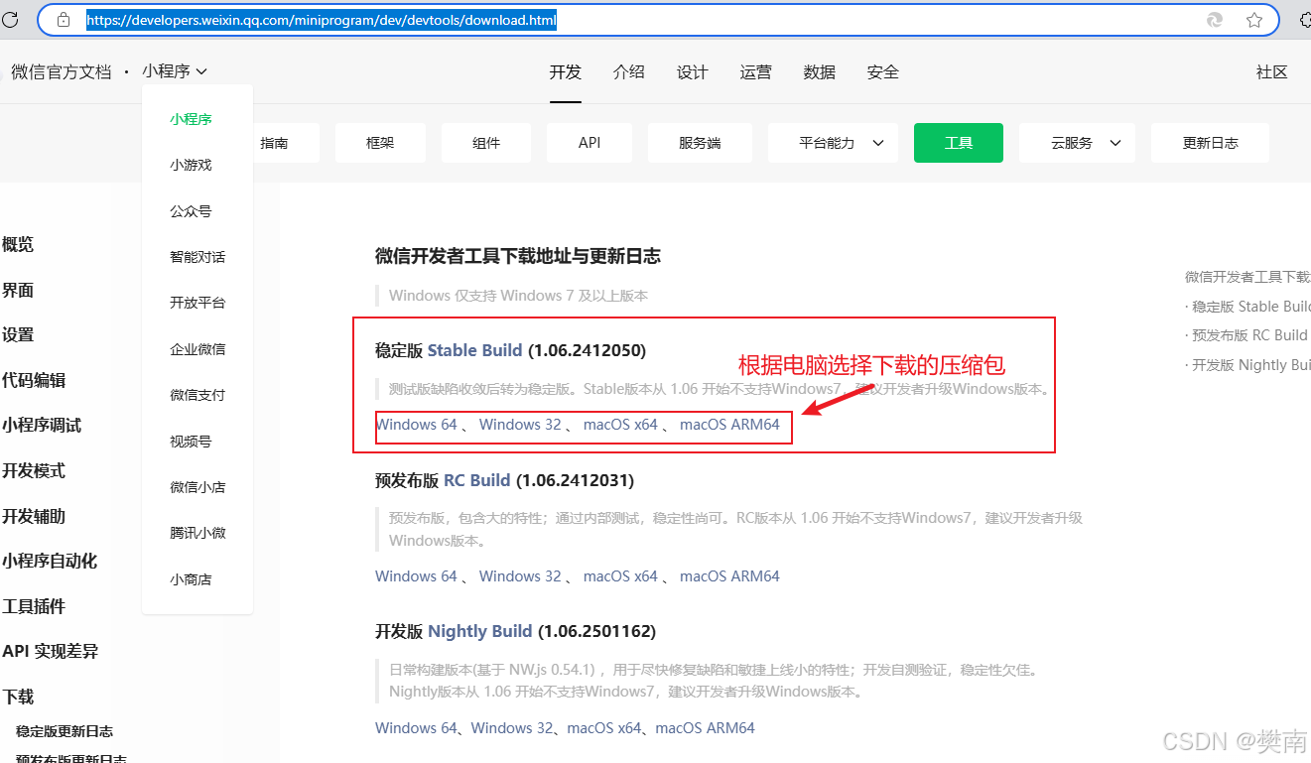Open 设置 in the left sidebar
The height and width of the screenshot is (763, 1311).
(x=18, y=335)
